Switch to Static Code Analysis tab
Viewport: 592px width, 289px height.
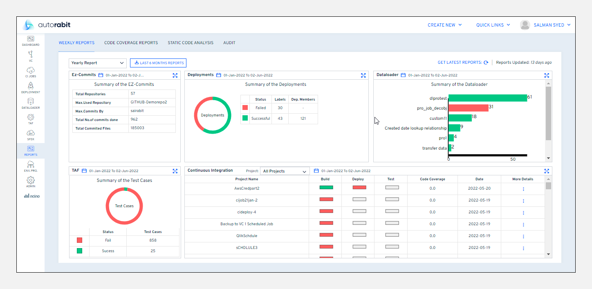[x=191, y=43]
